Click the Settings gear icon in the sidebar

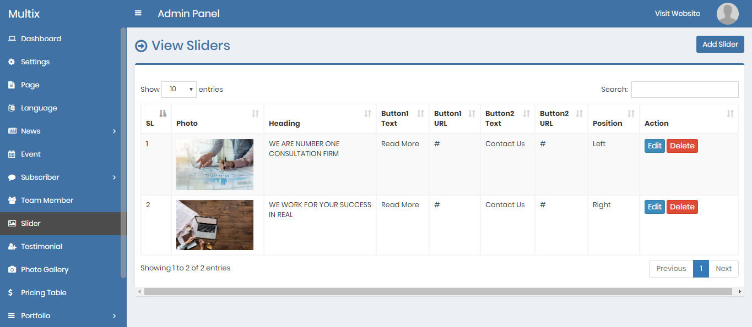12,62
